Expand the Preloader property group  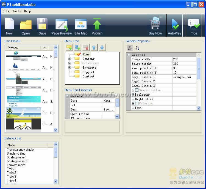pos(133,94)
